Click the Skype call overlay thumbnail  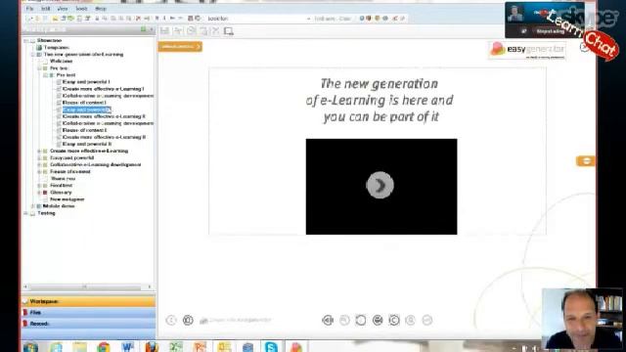point(544,21)
